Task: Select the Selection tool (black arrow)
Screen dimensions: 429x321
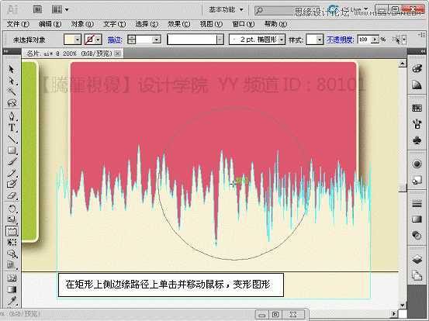Action: [x=11, y=69]
